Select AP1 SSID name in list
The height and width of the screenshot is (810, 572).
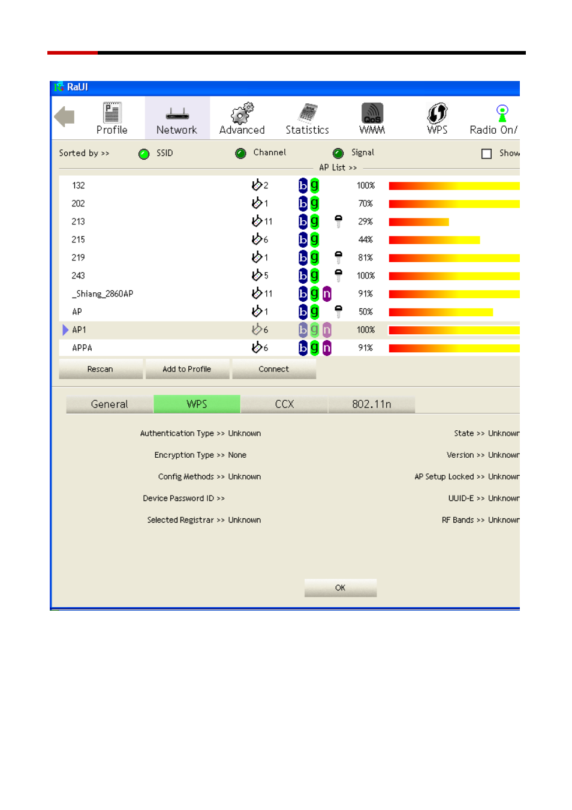[79, 330]
